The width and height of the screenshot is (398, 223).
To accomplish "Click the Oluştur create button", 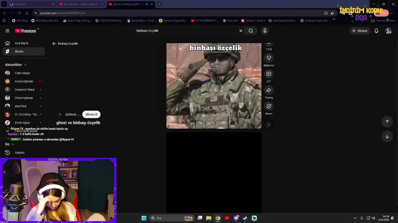I will coord(359,31).
